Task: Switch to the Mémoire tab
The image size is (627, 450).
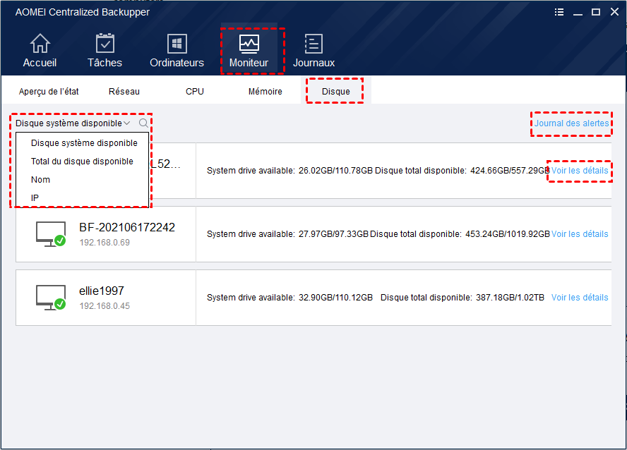Action: coord(265,92)
